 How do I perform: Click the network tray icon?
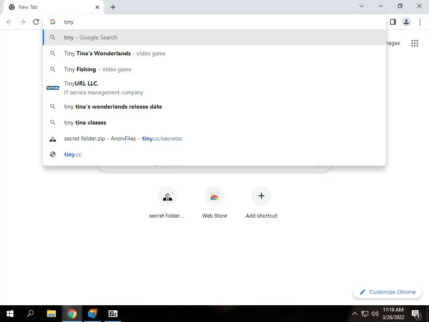pyautogui.click(x=365, y=314)
